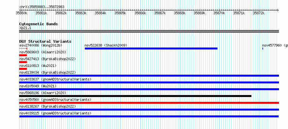Click the 35861k ruler position
This screenshot has width=288, height=129.
tap(41, 13)
